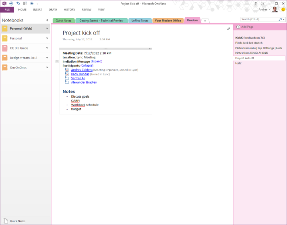
Task: Uncheck Kady Dundas attendance checkbox
Action: point(67,74)
